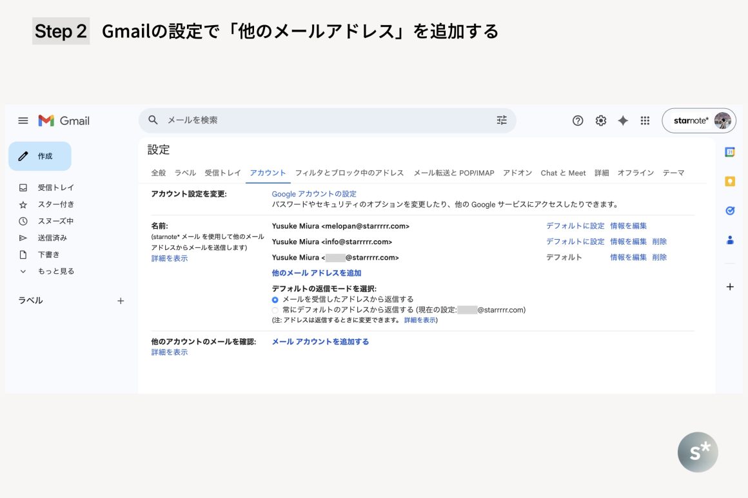Click the starnote account avatar

click(x=722, y=120)
